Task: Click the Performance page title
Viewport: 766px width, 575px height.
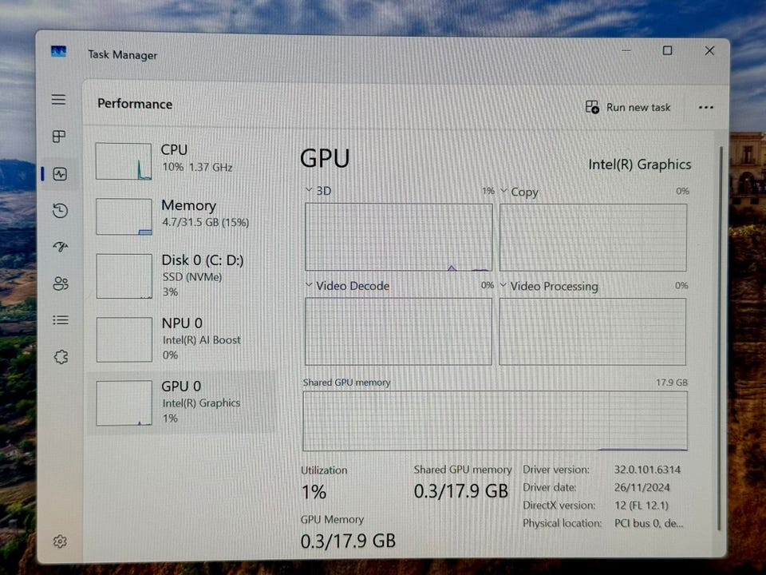Action: [x=135, y=104]
